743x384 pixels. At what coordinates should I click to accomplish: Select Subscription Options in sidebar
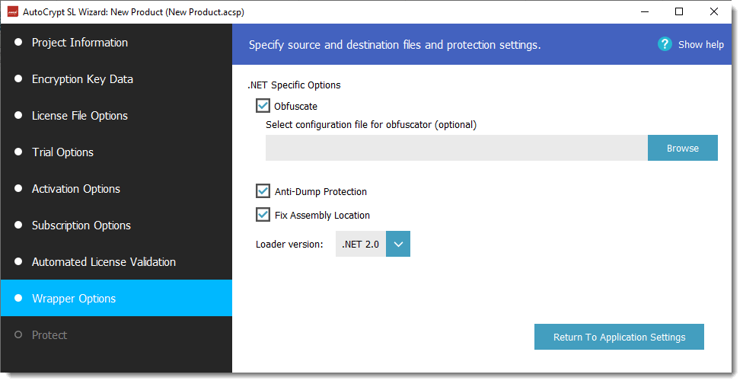coord(116,225)
